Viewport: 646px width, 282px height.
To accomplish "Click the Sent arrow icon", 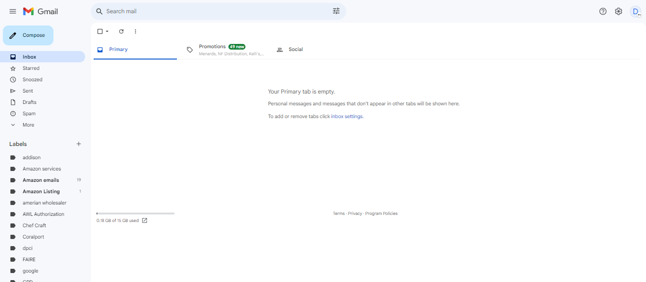I will tap(13, 91).
